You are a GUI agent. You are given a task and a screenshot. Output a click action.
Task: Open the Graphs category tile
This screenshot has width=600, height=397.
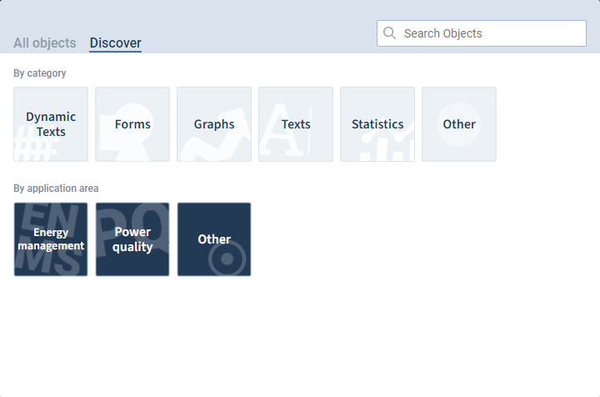(214, 124)
